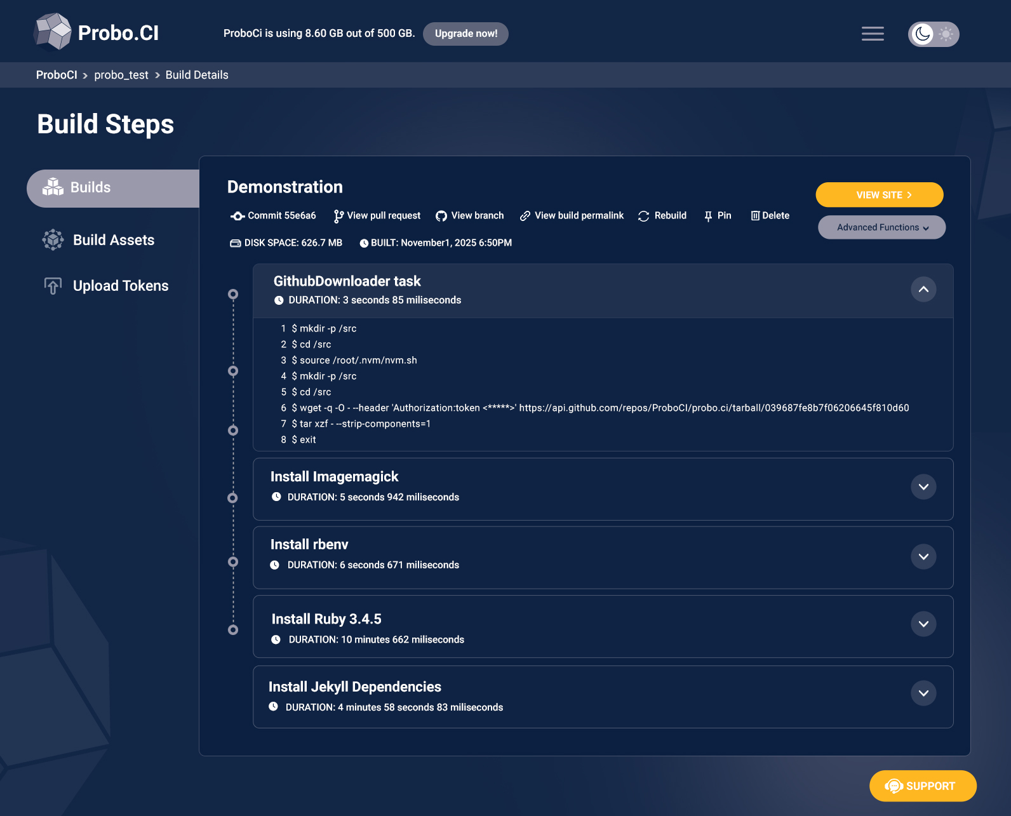Click the View branch GitHub icon

[441, 216]
